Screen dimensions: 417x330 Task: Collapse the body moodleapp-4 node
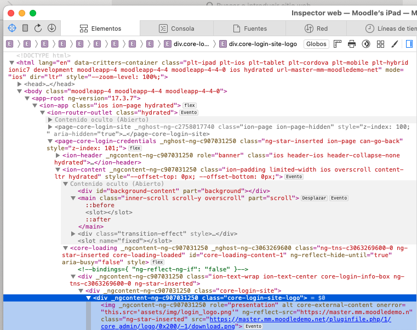click(x=19, y=92)
